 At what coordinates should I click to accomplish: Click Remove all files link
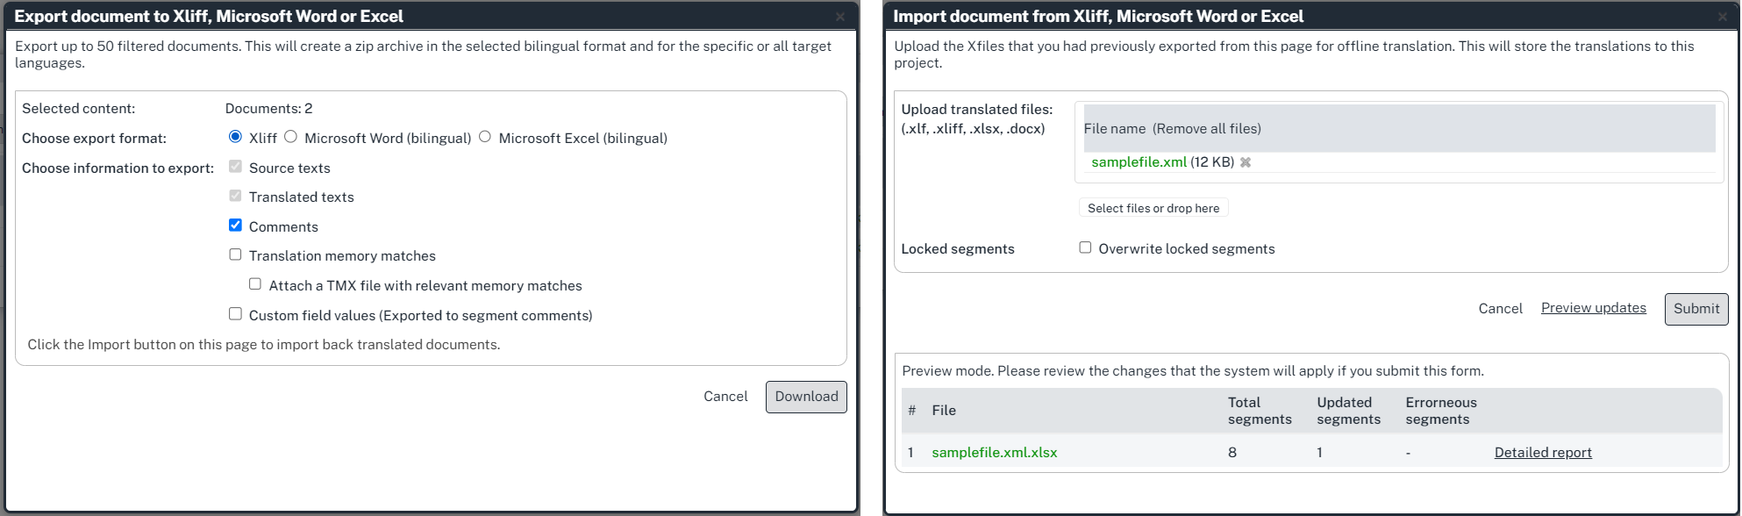1207,129
